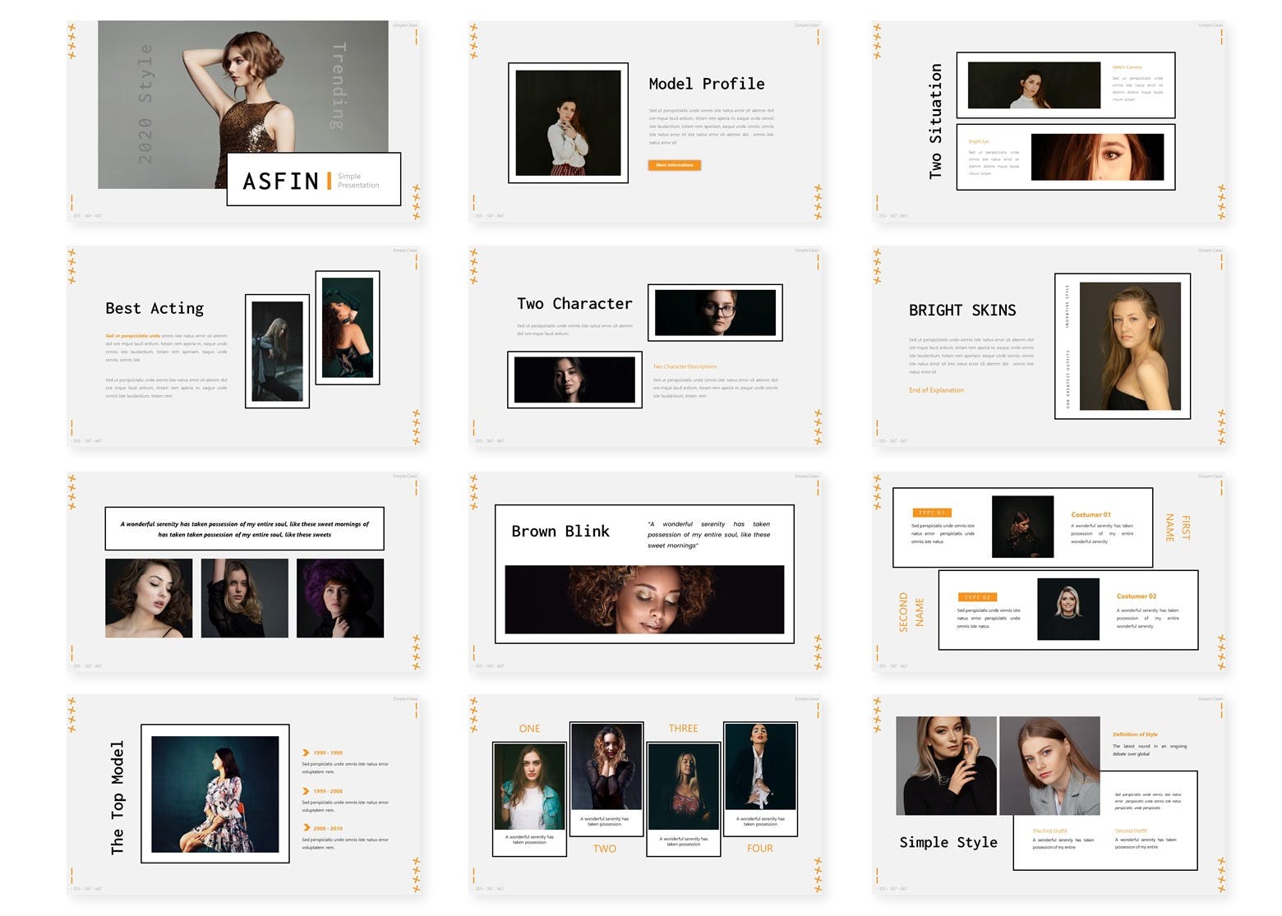Select the close-up eye photo

click(1097, 157)
